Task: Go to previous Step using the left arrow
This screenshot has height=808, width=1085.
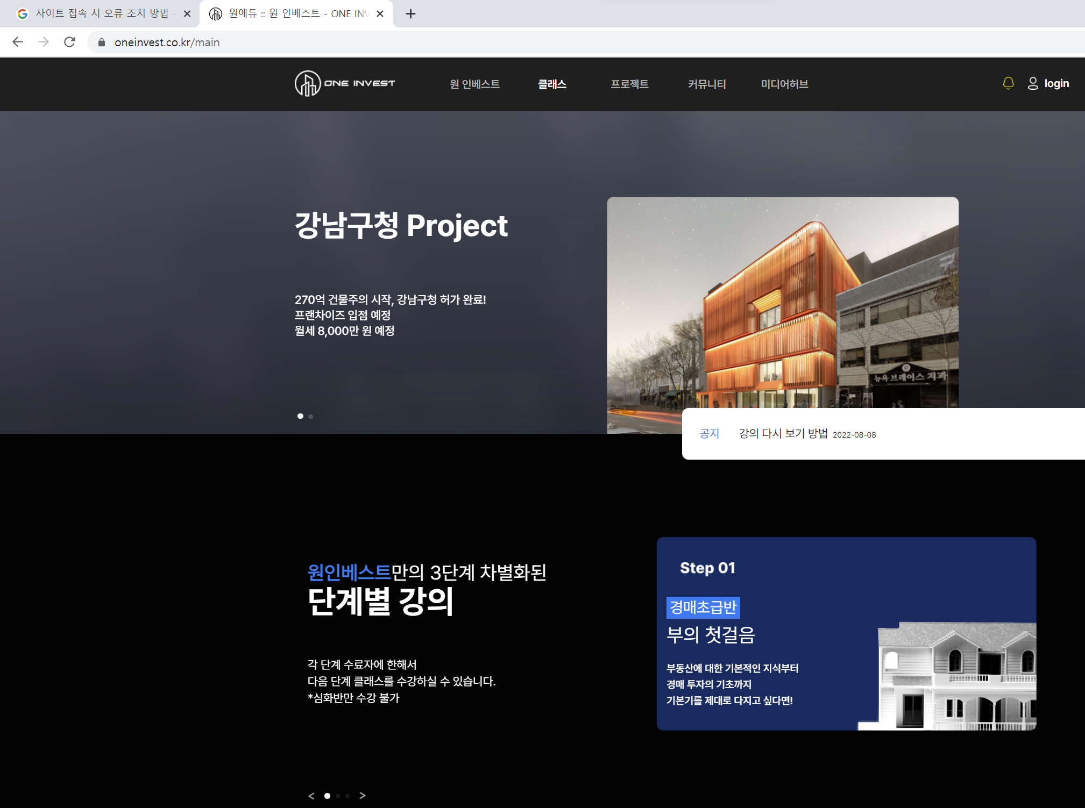Action: (311, 796)
